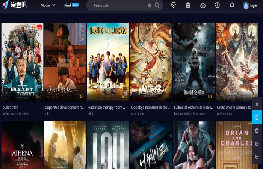This screenshot has width=263, height=169.
Task: Click the mobile app icon in sidebar
Action: click(x=257, y=117)
